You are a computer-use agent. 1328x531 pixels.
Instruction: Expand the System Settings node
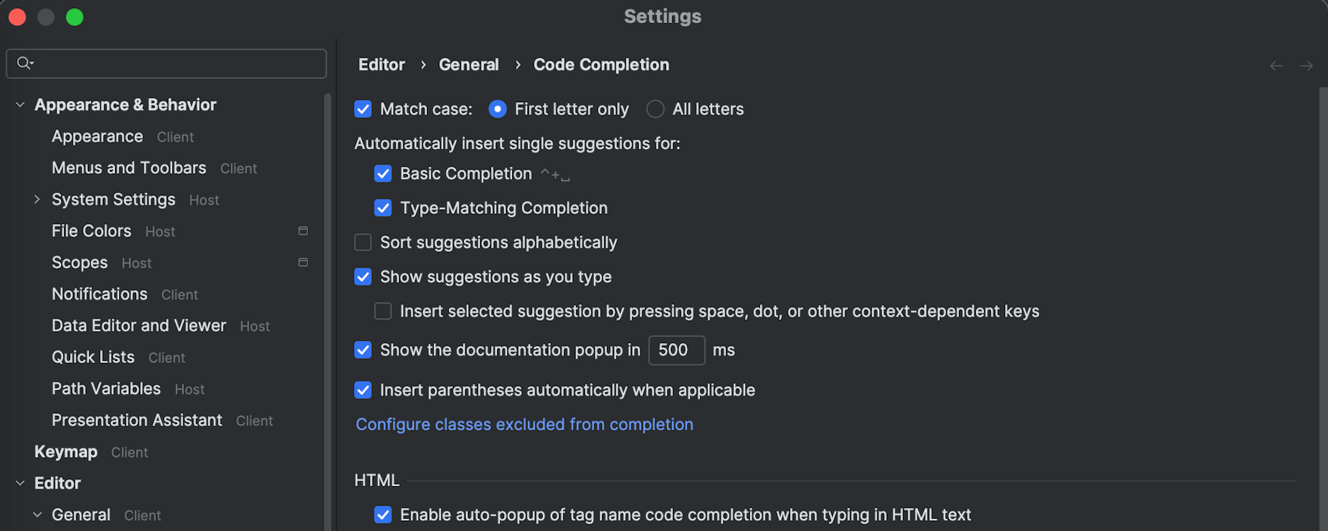click(37, 199)
